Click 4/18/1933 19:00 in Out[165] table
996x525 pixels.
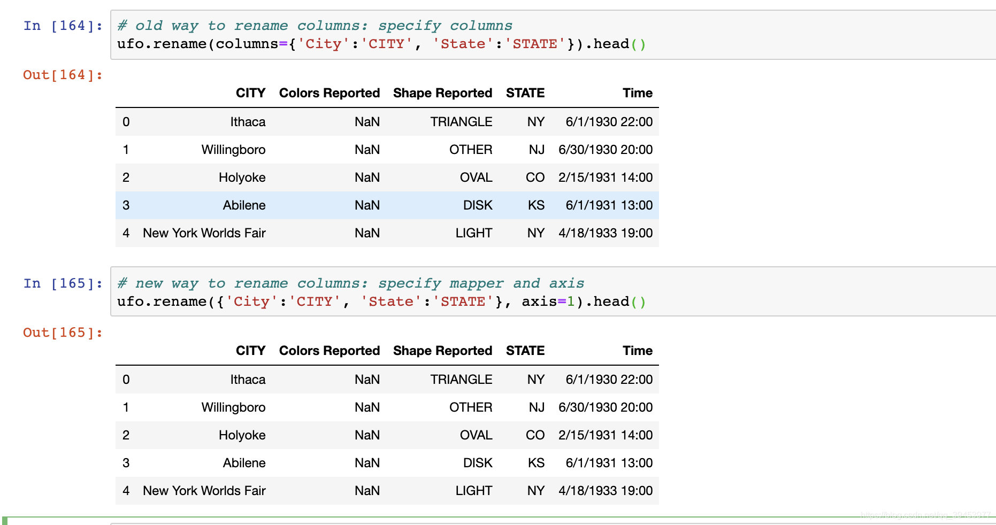tap(606, 491)
